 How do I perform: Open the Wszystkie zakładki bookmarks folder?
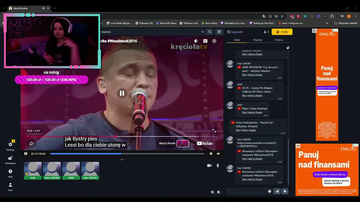346,23
